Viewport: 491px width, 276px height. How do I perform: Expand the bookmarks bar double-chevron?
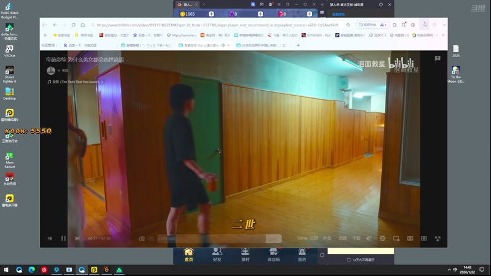click(x=45, y=35)
